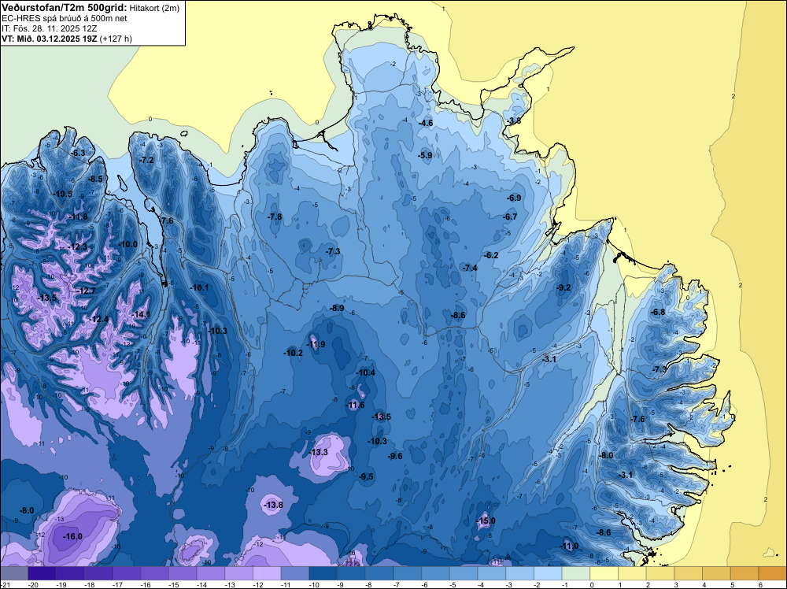Select the -7.8 temperature reading

pyautogui.click(x=275, y=217)
